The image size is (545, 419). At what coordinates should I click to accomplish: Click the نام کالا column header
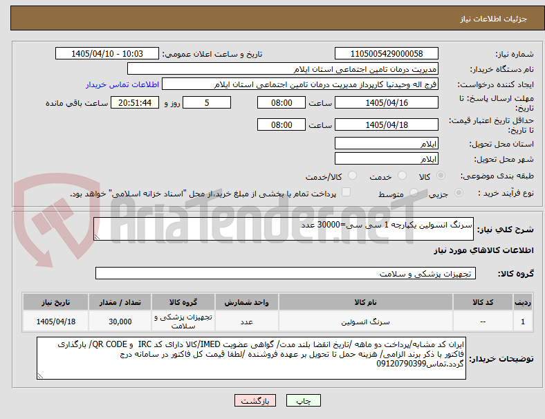point(366,302)
